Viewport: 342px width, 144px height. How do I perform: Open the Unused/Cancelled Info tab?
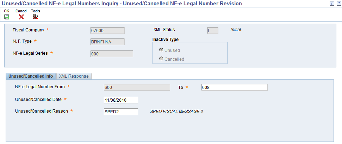(31, 76)
